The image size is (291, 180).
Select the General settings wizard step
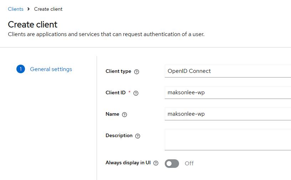pos(51,69)
